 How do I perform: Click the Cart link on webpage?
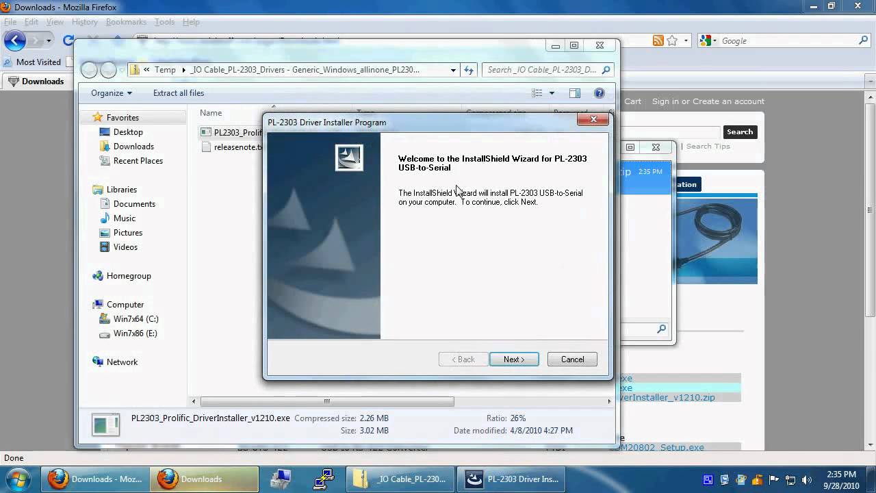pyautogui.click(x=632, y=101)
